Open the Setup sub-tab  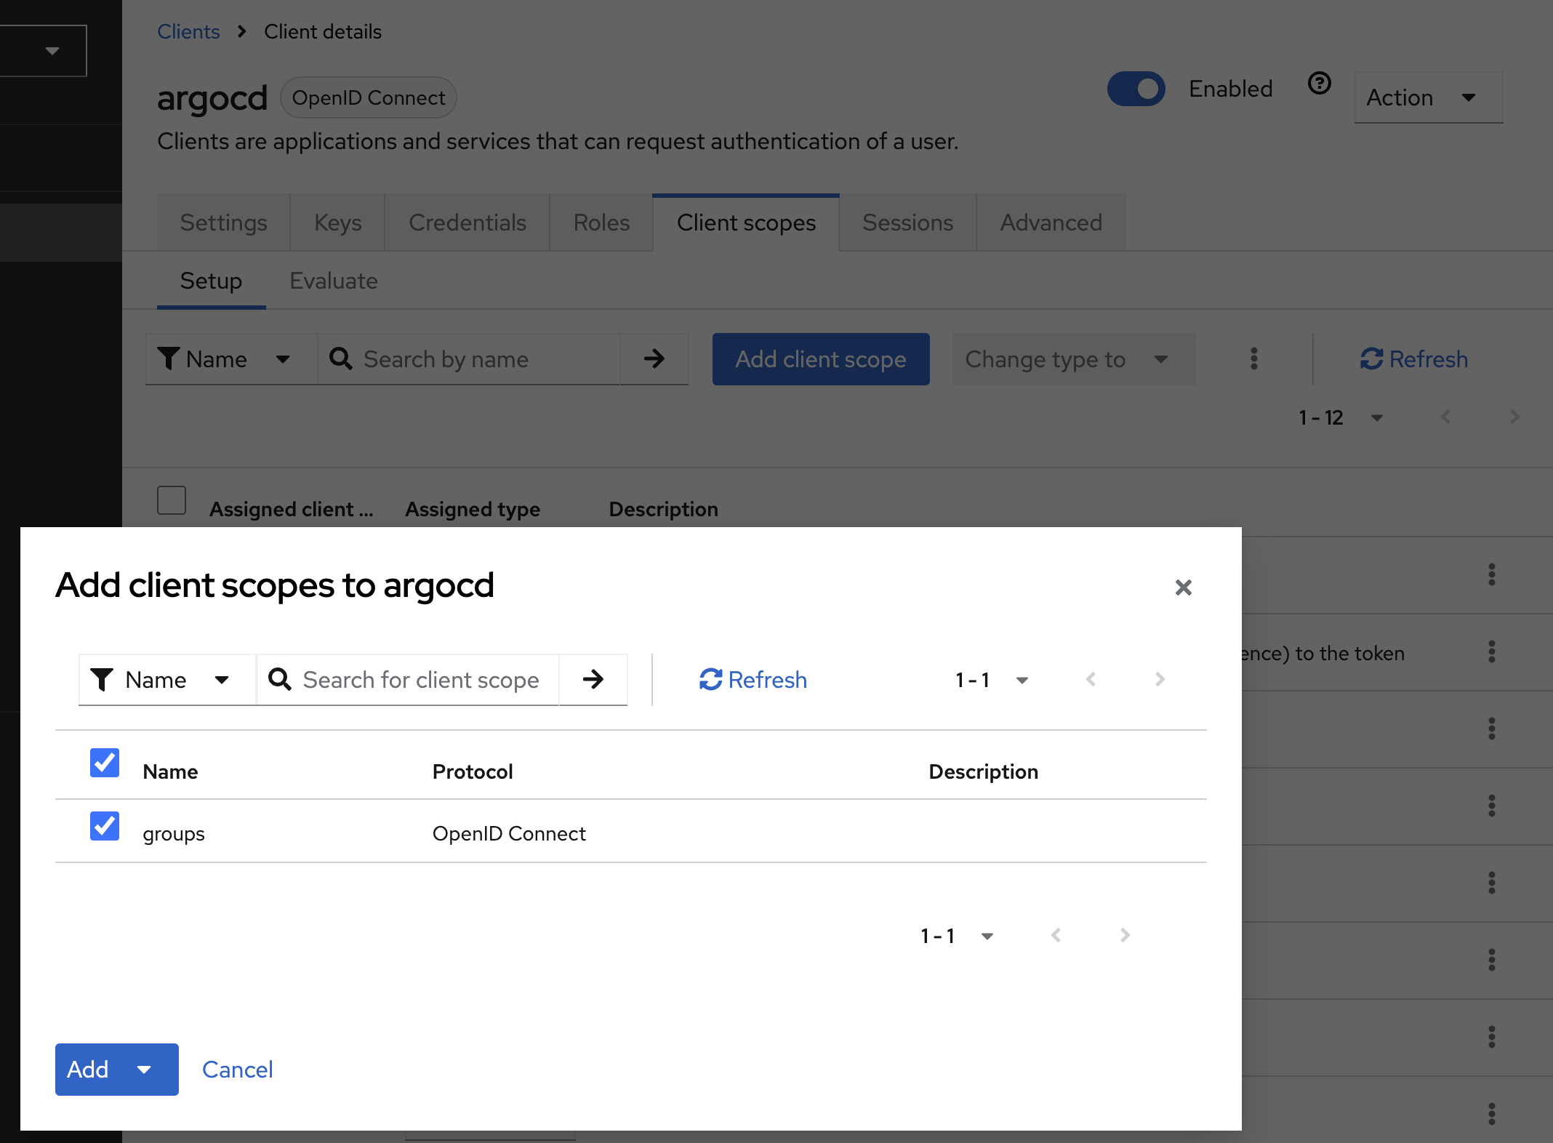coord(211,281)
